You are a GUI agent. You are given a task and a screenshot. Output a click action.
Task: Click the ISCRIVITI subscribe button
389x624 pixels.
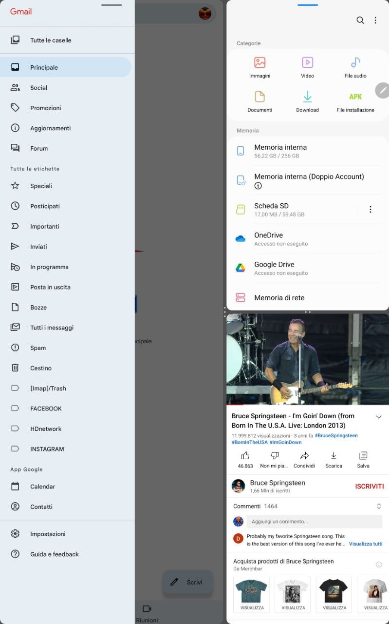tap(370, 486)
